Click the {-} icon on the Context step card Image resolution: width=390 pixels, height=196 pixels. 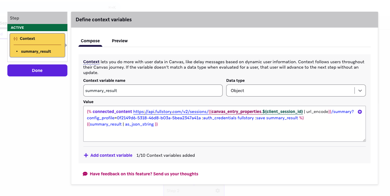(15, 38)
